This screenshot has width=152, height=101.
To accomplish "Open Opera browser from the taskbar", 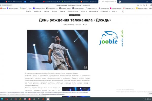I will [7, 99].
